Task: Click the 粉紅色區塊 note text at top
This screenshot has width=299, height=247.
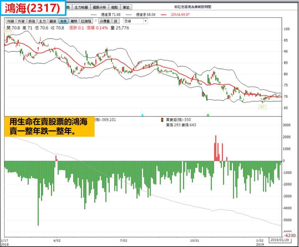Action: tap(193, 7)
